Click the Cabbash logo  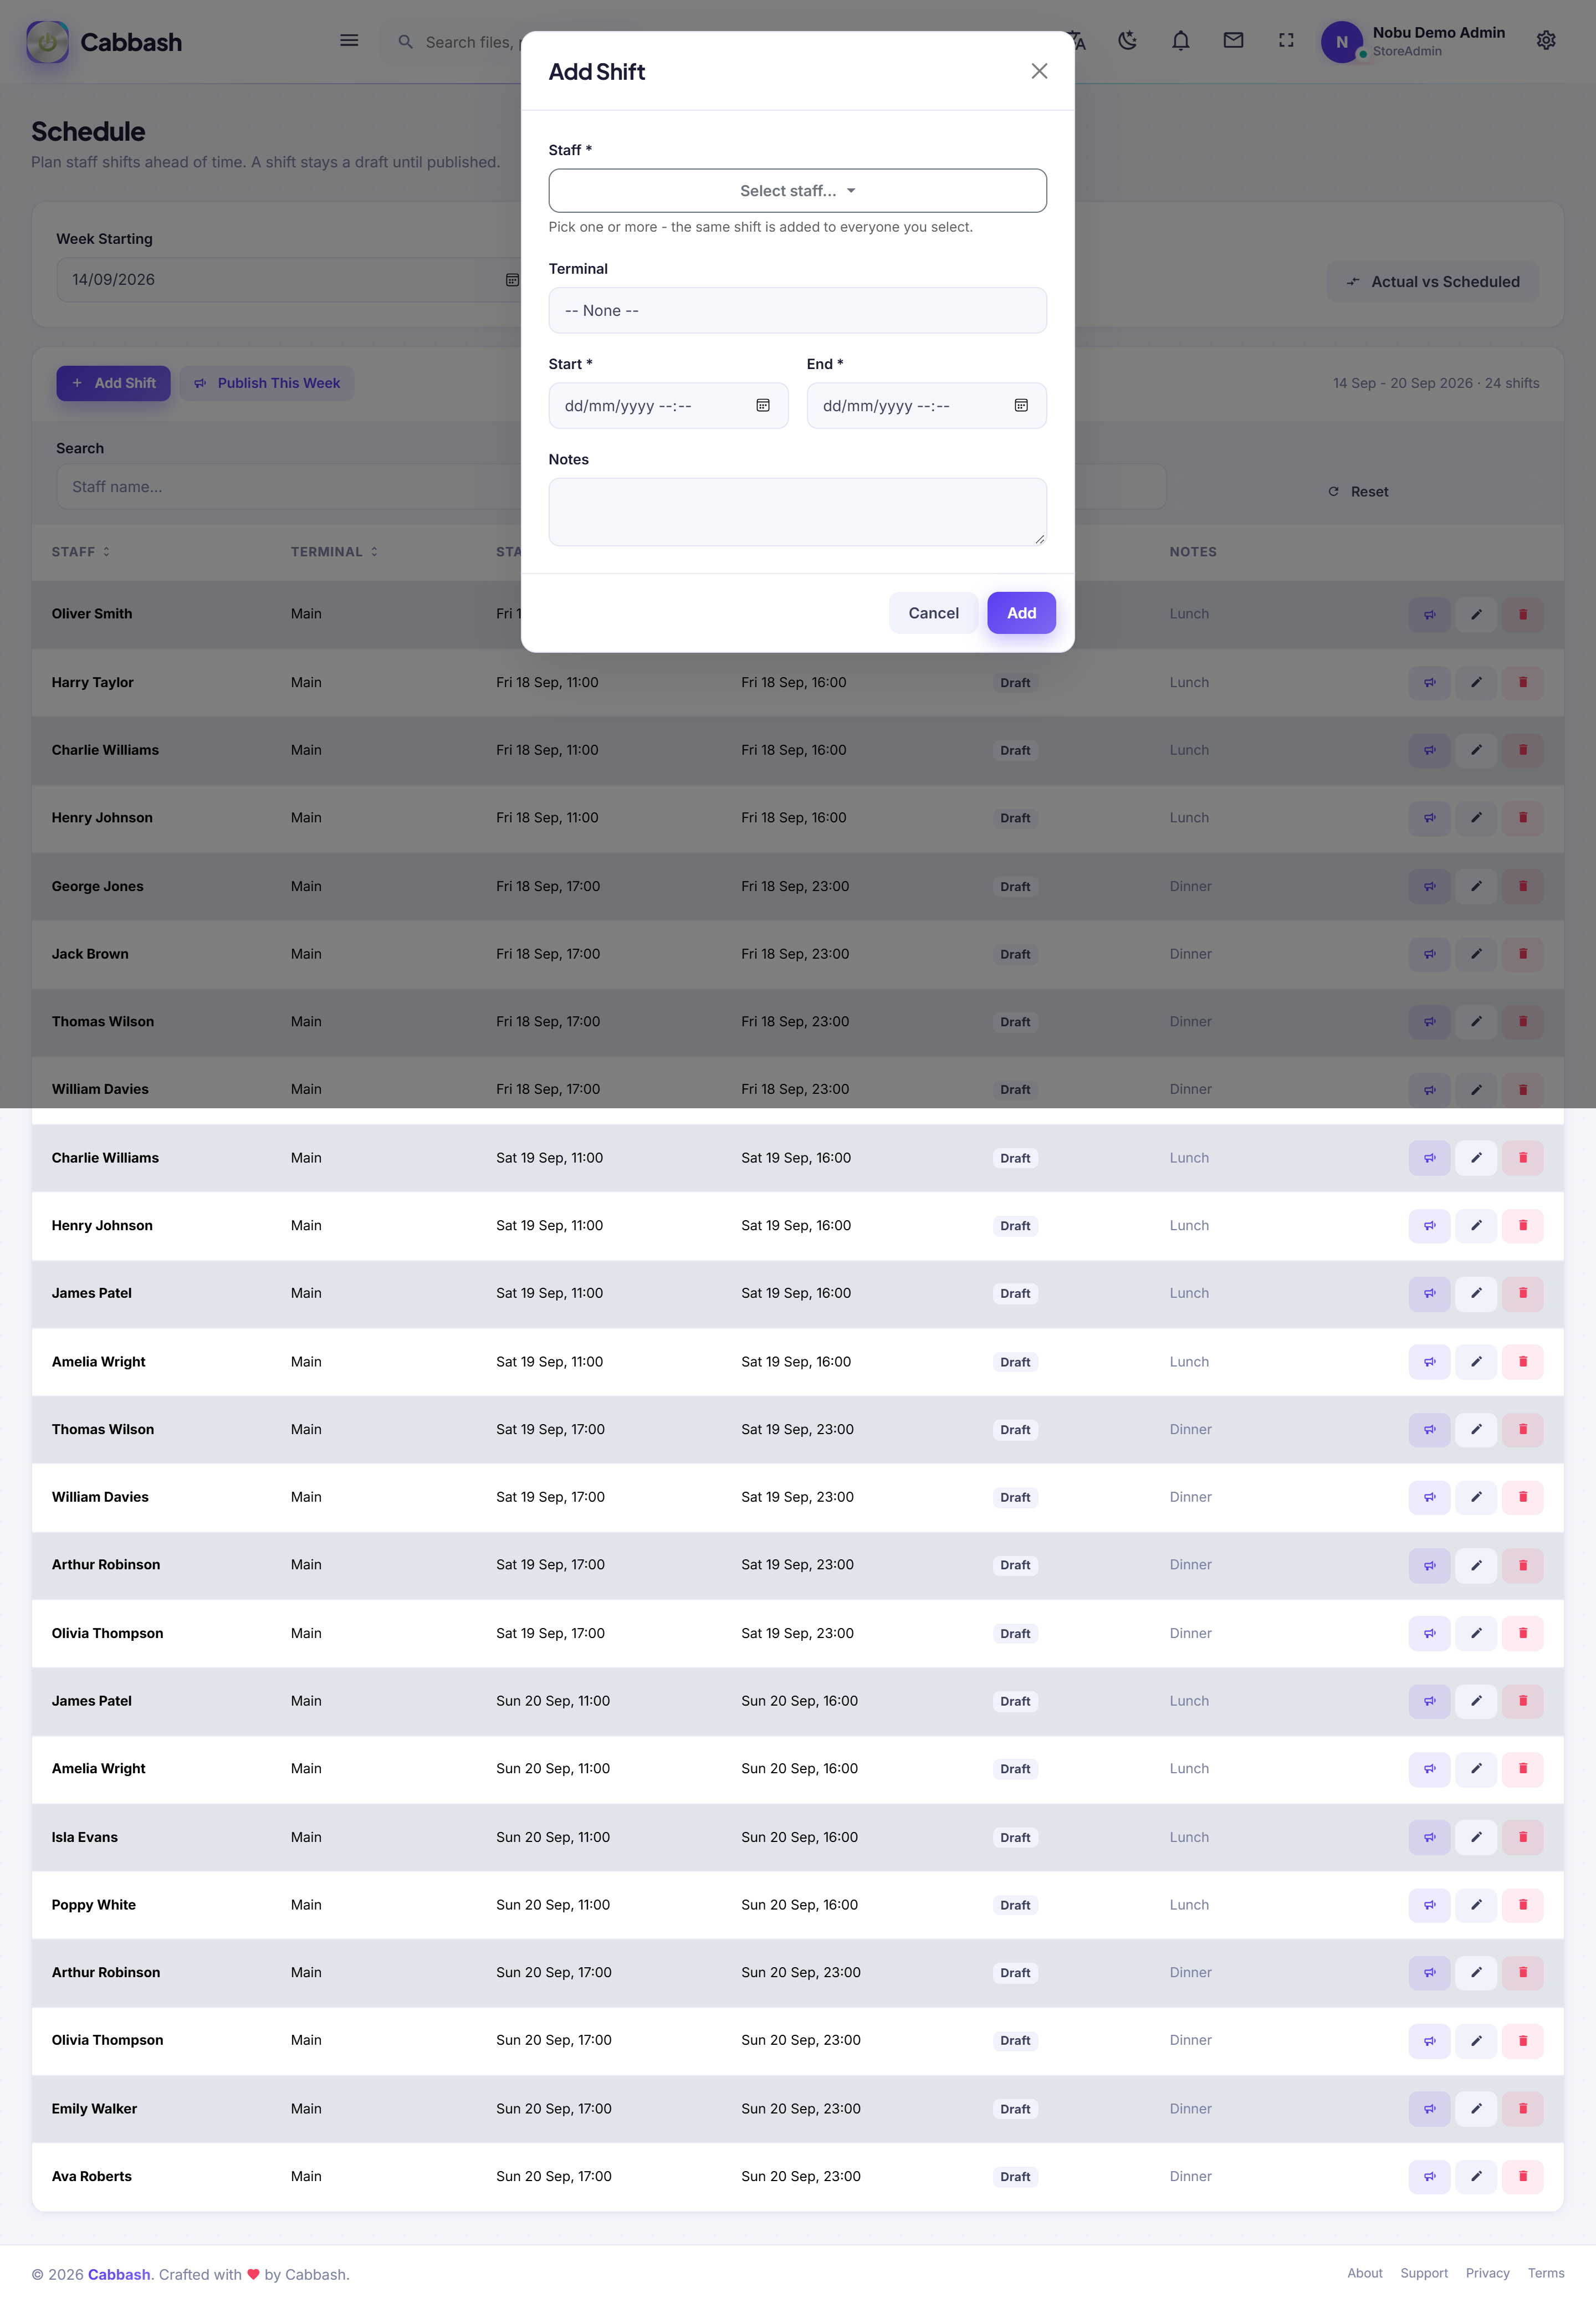104,42
